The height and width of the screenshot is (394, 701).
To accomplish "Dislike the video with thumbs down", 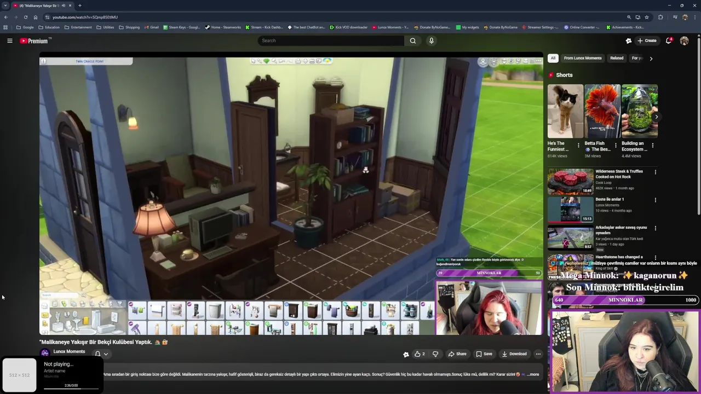I will click(435, 354).
